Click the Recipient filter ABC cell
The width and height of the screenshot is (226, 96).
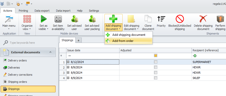coord(209,56)
